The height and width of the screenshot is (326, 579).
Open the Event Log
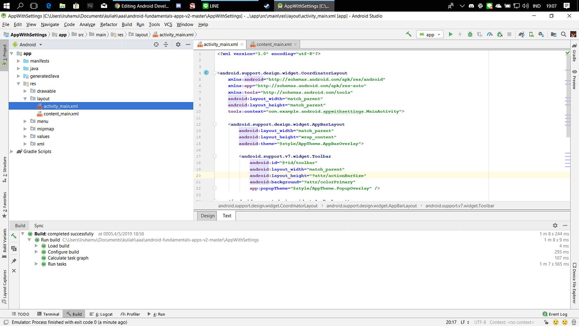tap(555, 314)
